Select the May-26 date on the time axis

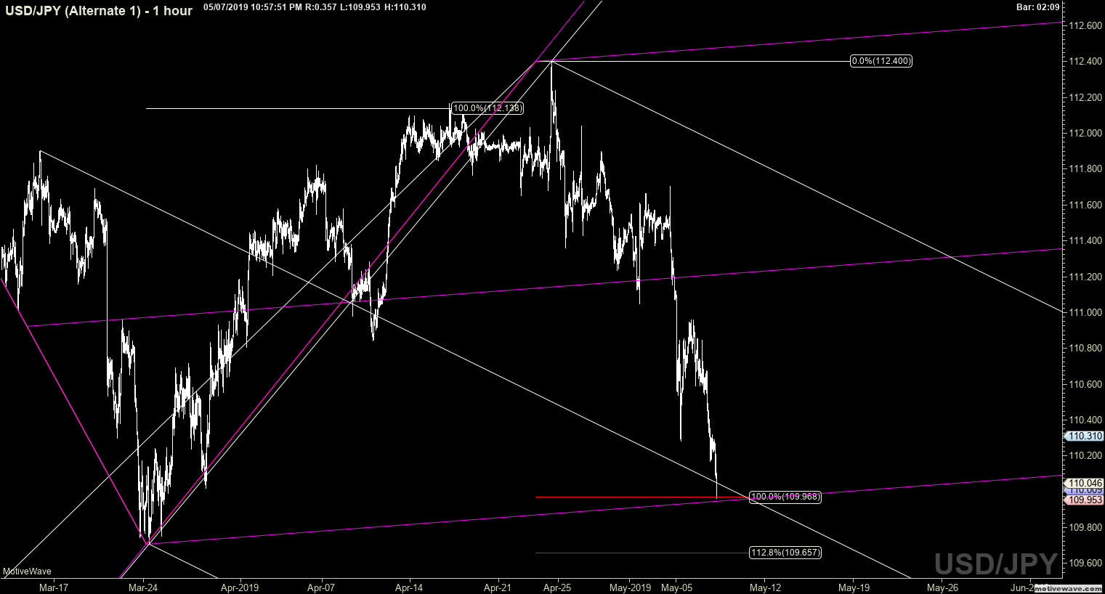942,587
